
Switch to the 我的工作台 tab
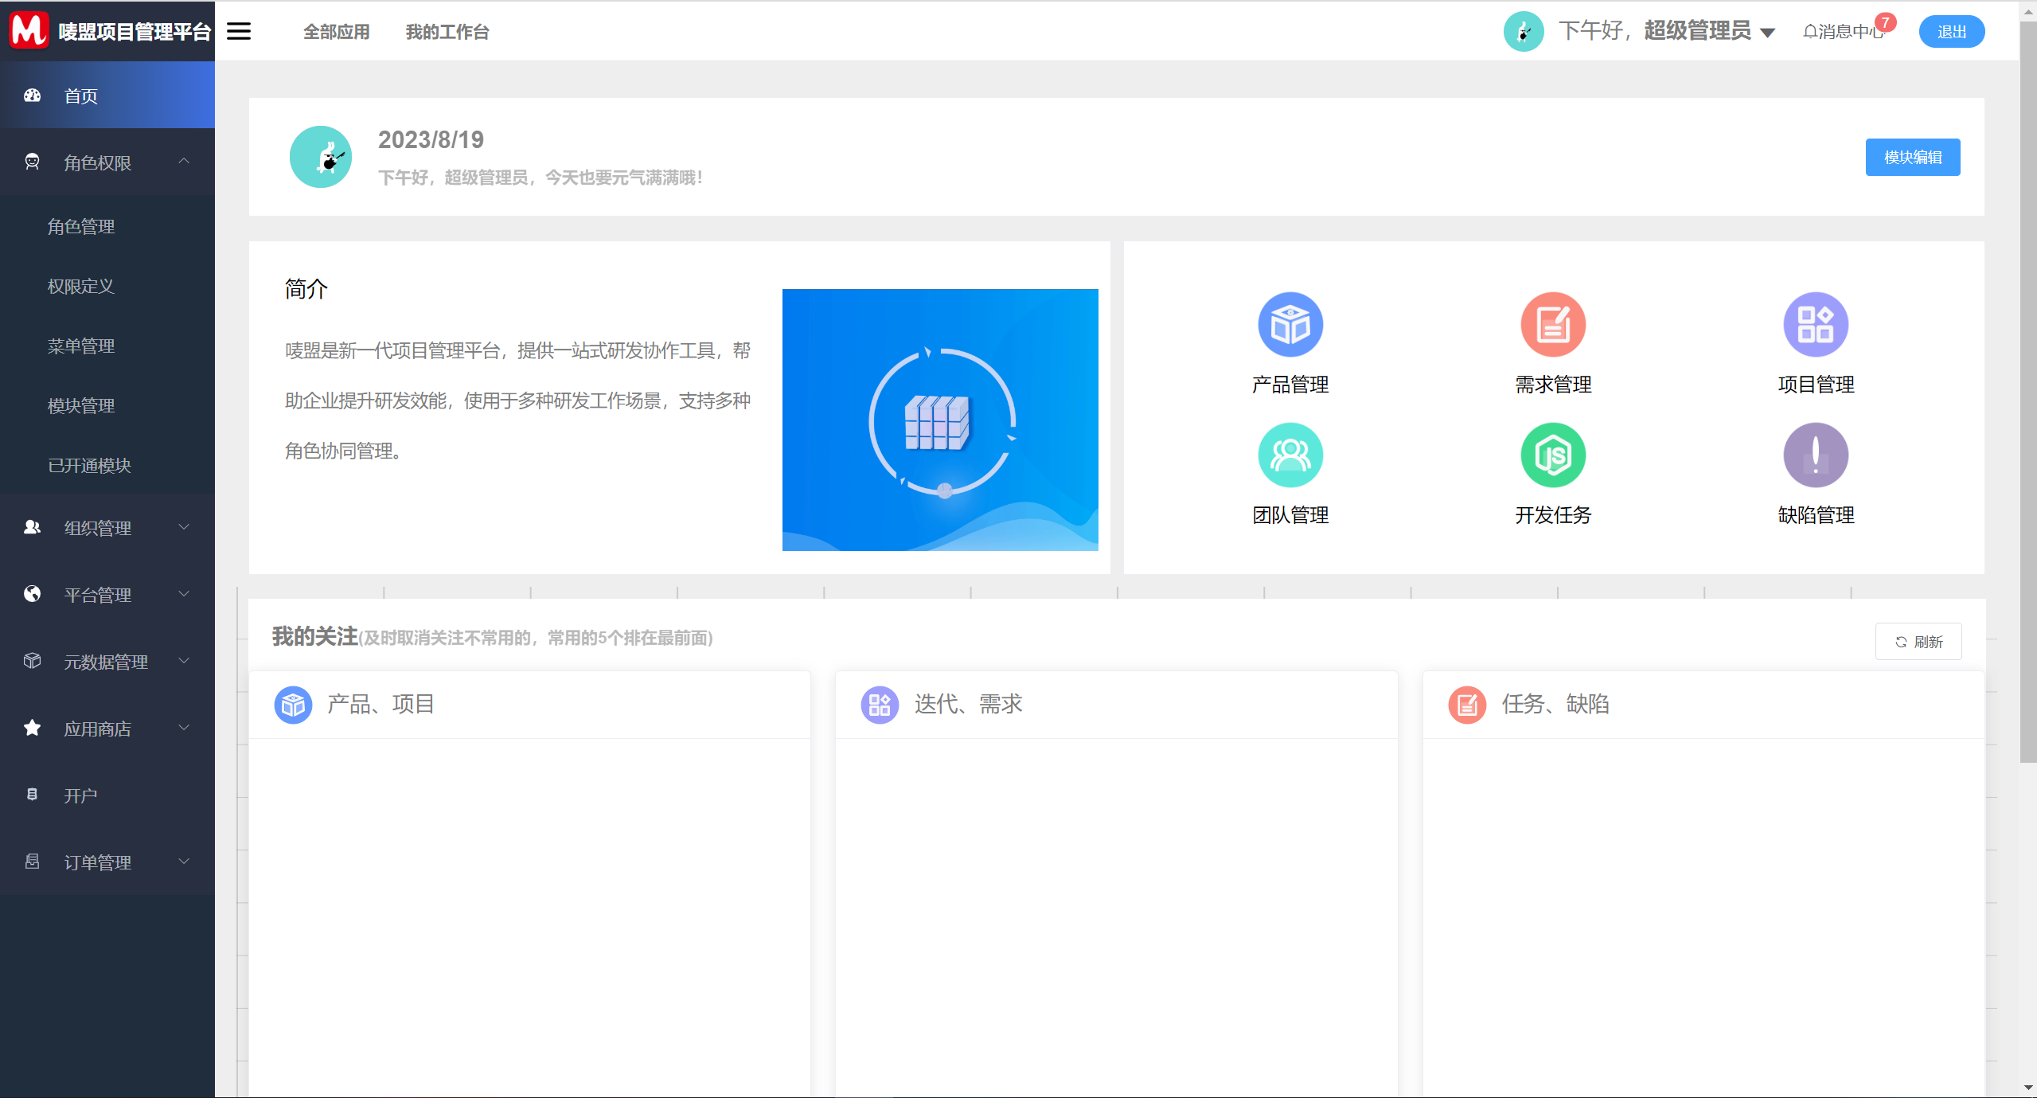pyautogui.click(x=447, y=32)
